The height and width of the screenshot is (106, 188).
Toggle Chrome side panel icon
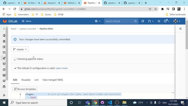(x=173, y=9)
